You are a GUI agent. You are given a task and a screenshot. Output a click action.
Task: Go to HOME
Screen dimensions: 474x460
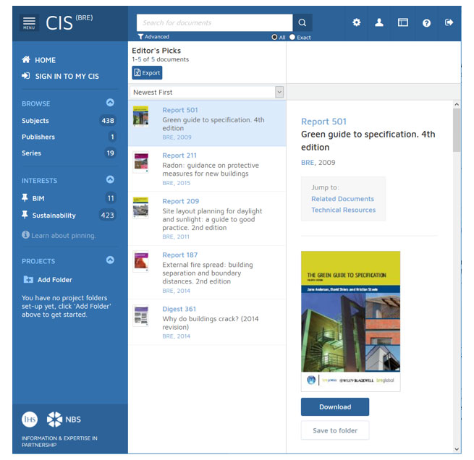45,60
